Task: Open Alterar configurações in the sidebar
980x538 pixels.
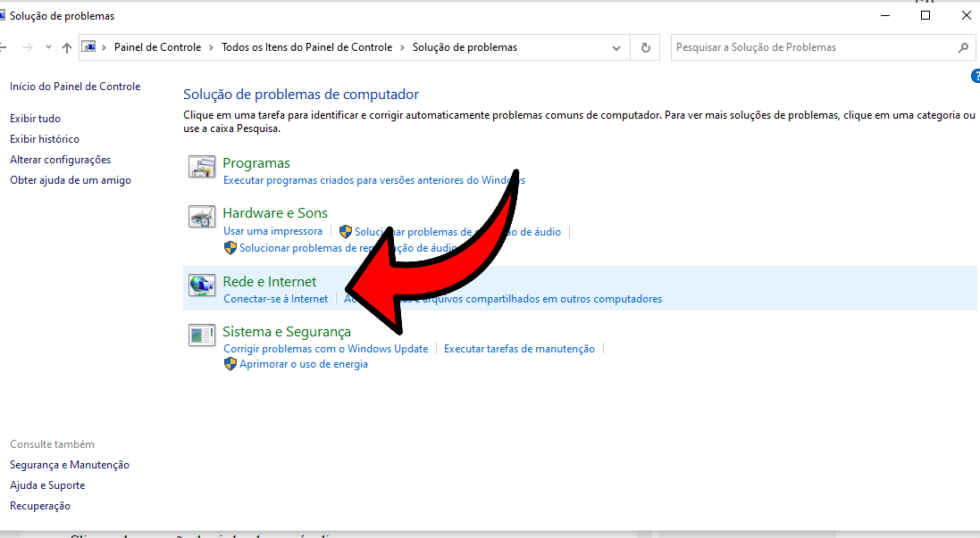Action: (60, 160)
